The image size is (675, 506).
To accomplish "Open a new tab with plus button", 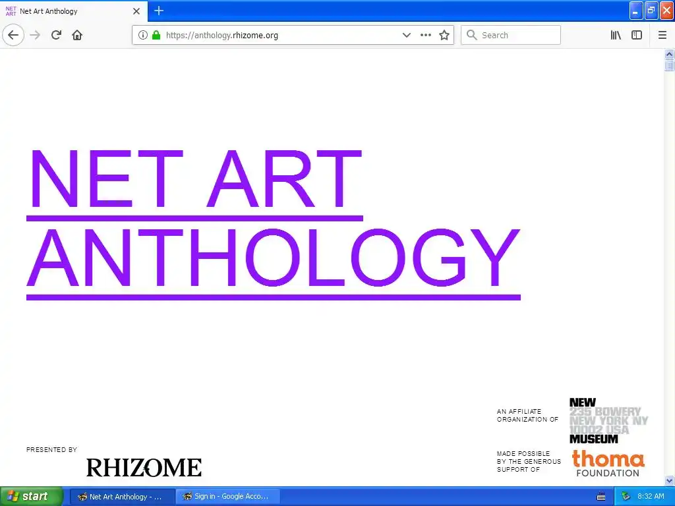I will 159,11.
